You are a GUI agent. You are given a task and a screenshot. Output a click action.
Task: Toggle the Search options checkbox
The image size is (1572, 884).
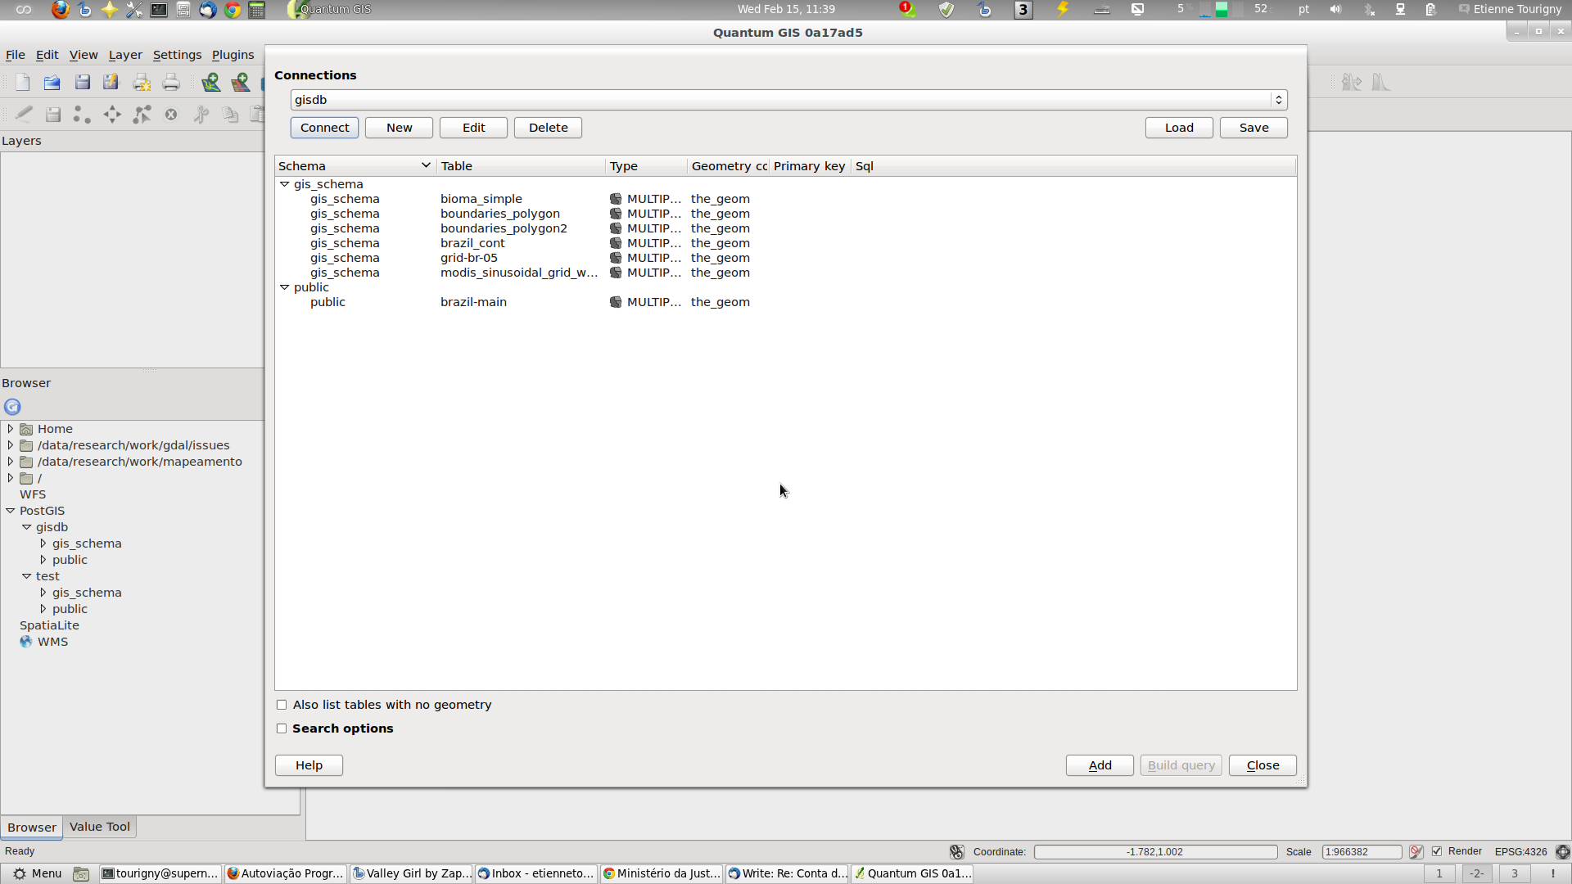tap(282, 728)
